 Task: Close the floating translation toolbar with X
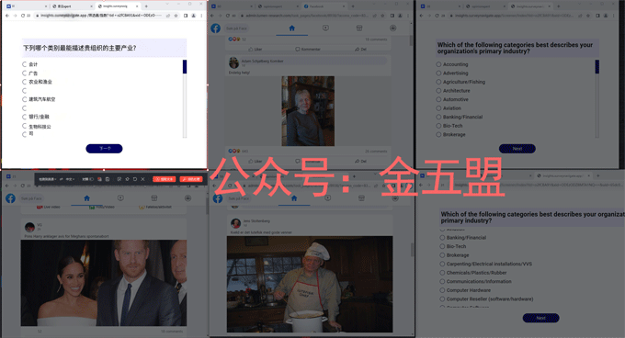tap(142, 179)
